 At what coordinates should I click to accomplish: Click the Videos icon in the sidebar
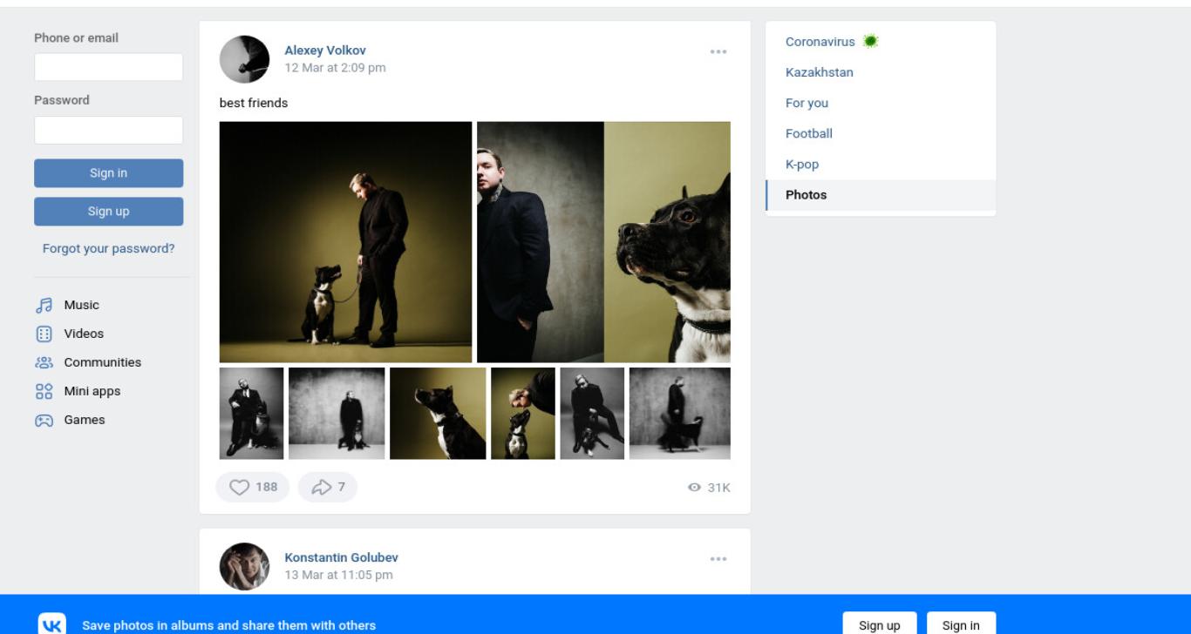(44, 334)
